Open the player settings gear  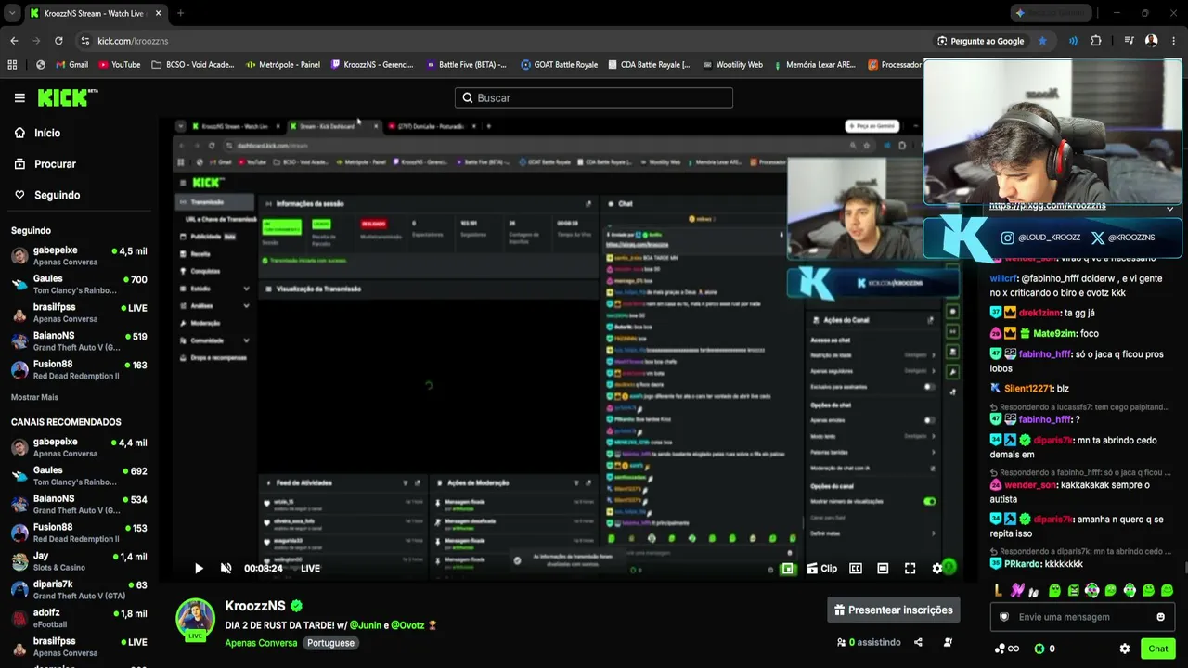point(937,569)
